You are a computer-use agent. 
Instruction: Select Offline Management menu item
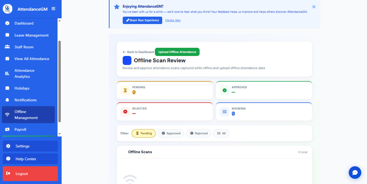28,115
